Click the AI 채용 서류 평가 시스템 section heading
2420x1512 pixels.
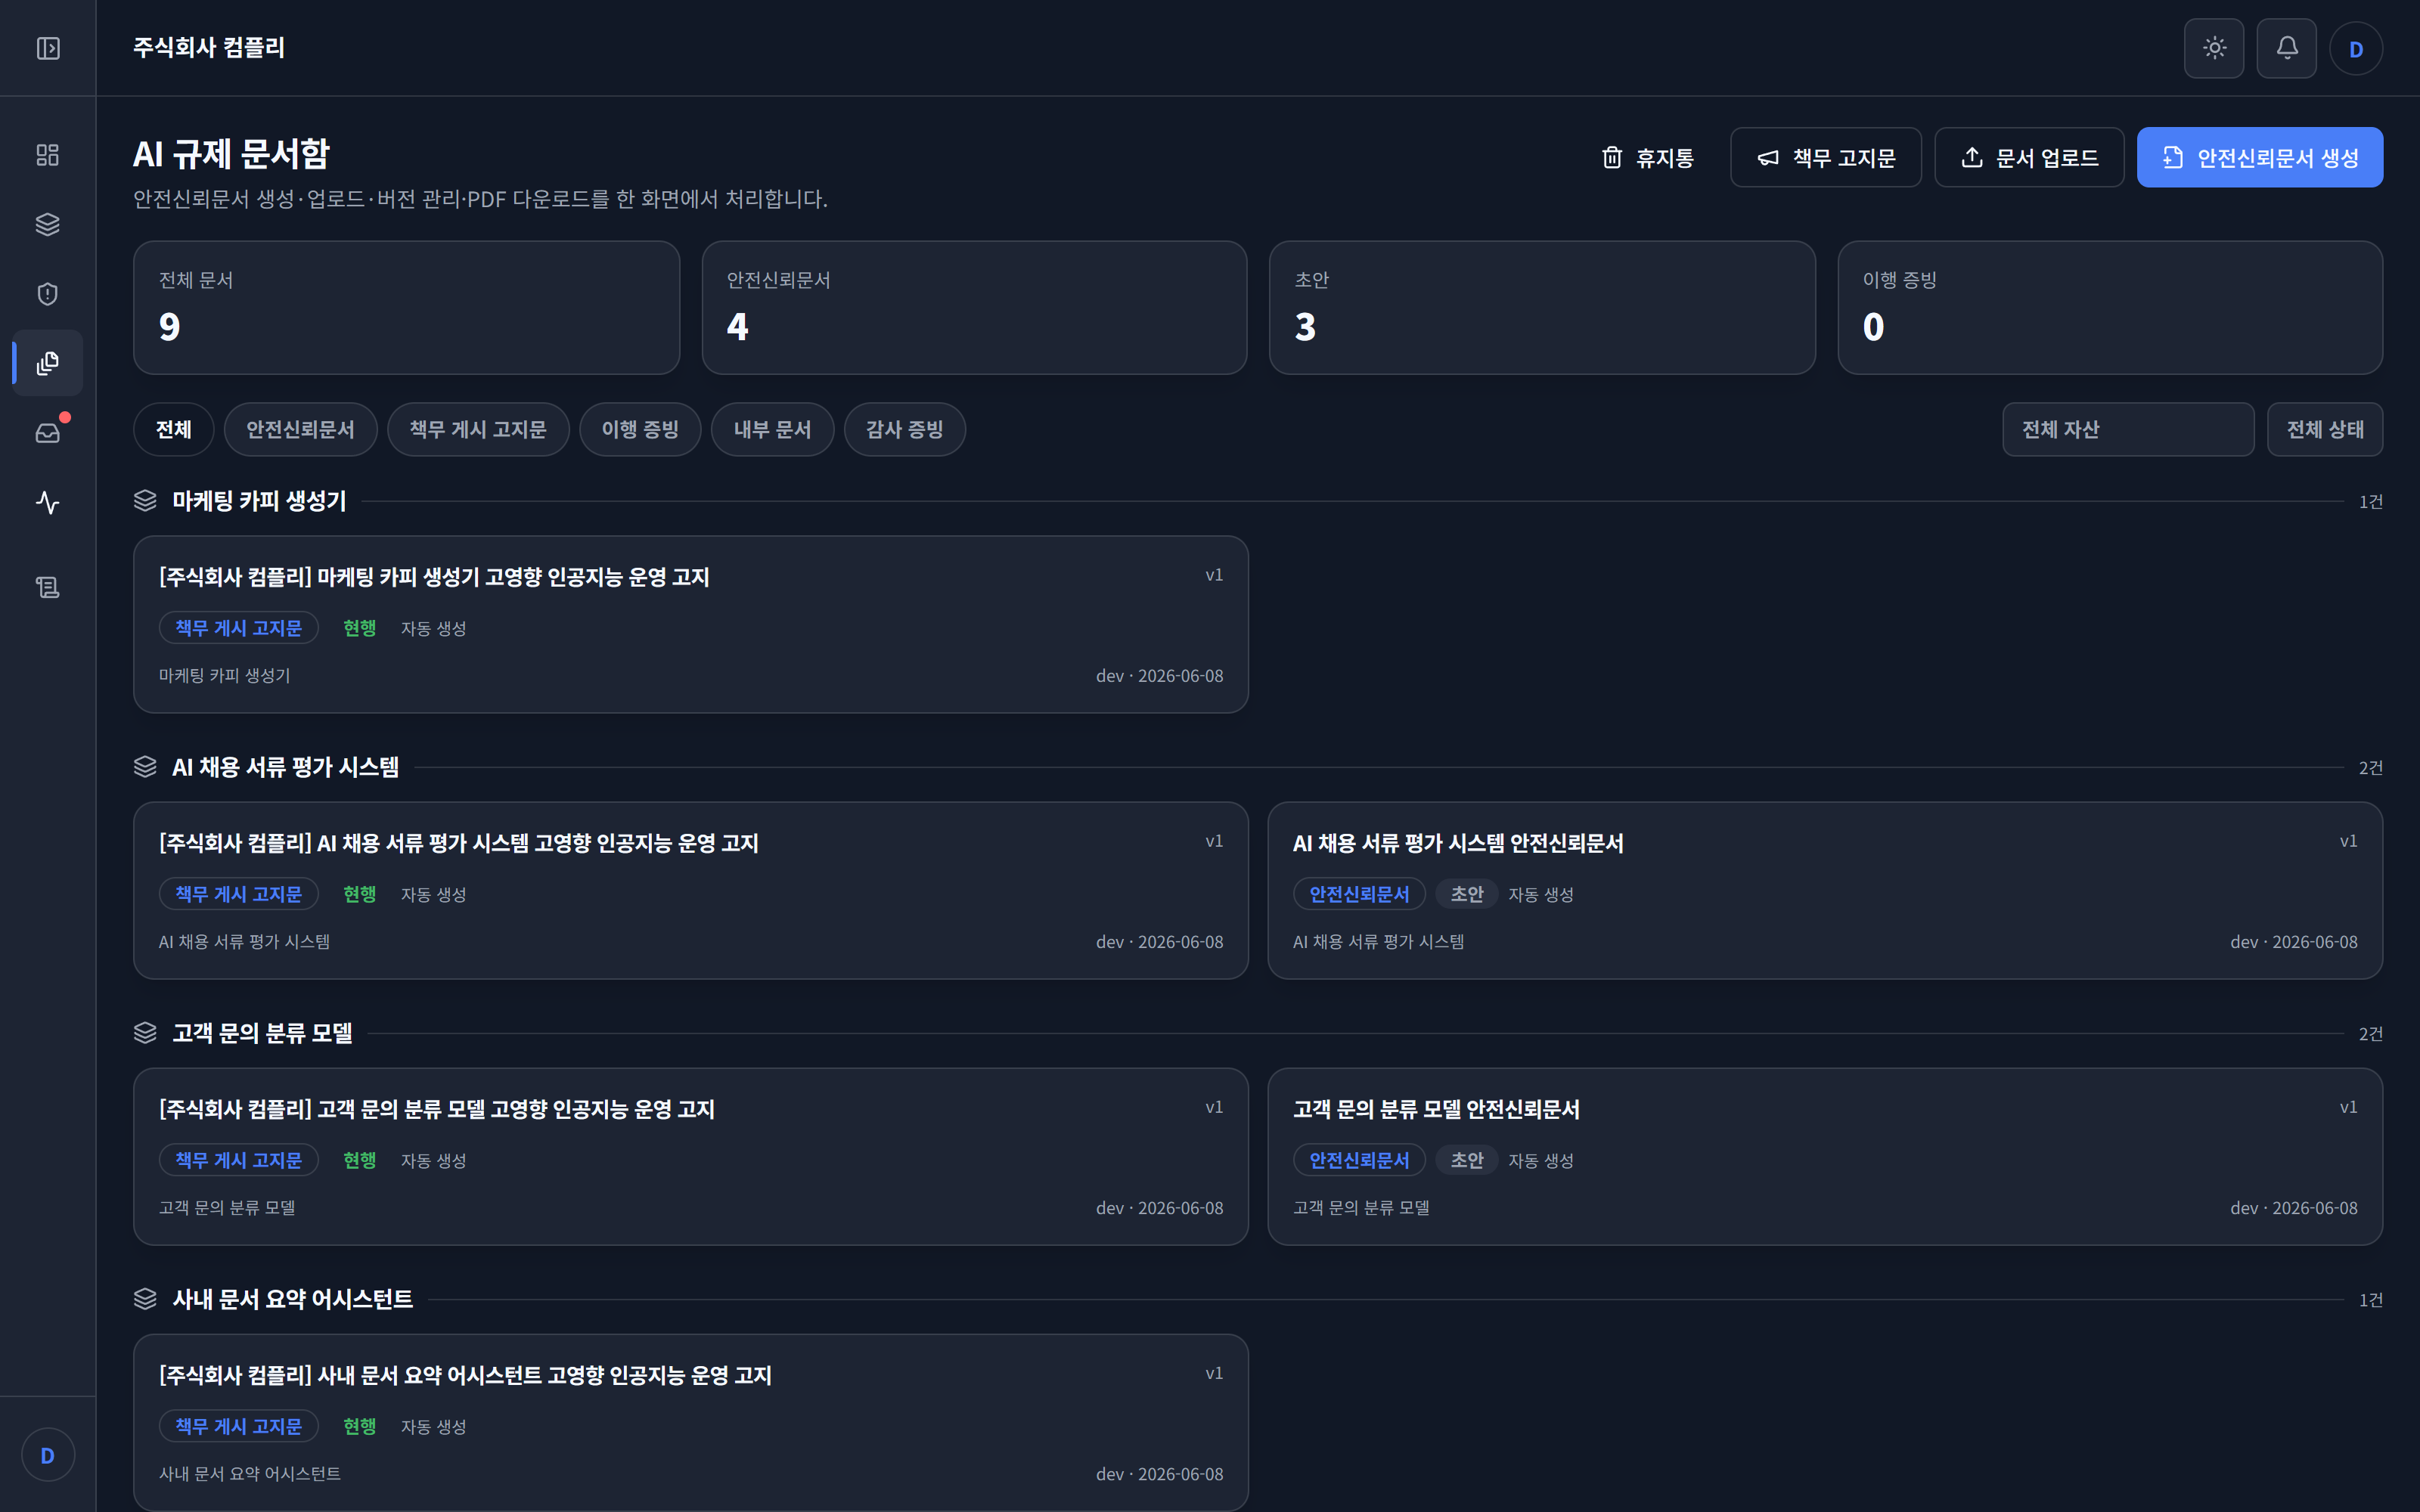click(286, 767)
